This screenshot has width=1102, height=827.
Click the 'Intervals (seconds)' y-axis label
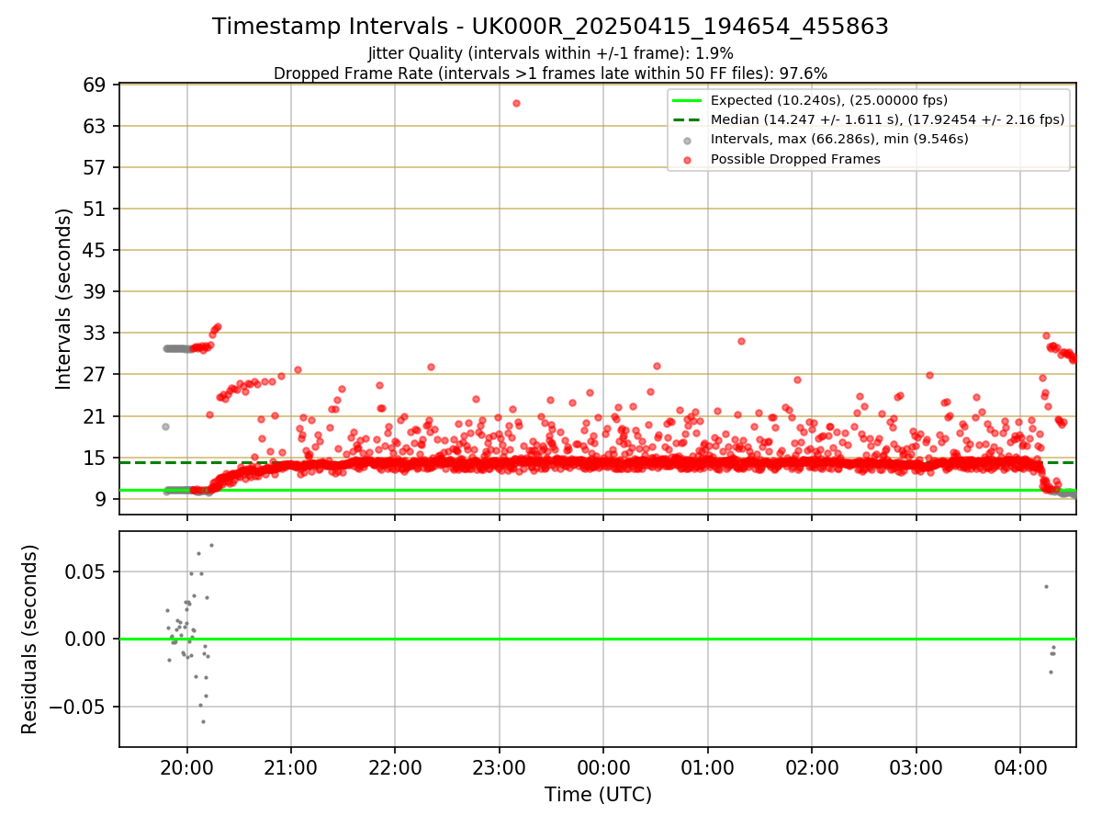(63, 299)
